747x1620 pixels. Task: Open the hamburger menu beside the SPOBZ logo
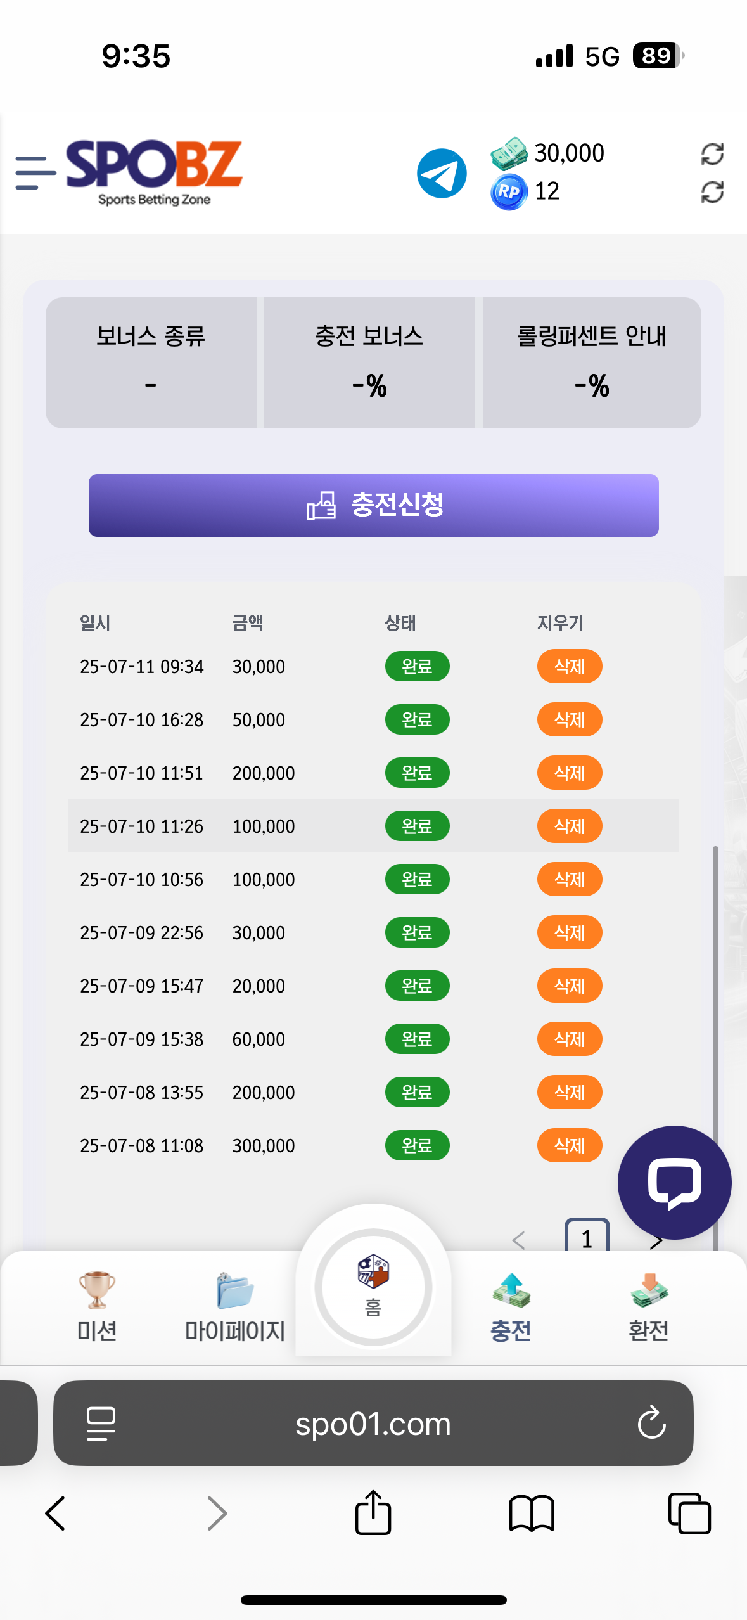click(x=35, y=172)
